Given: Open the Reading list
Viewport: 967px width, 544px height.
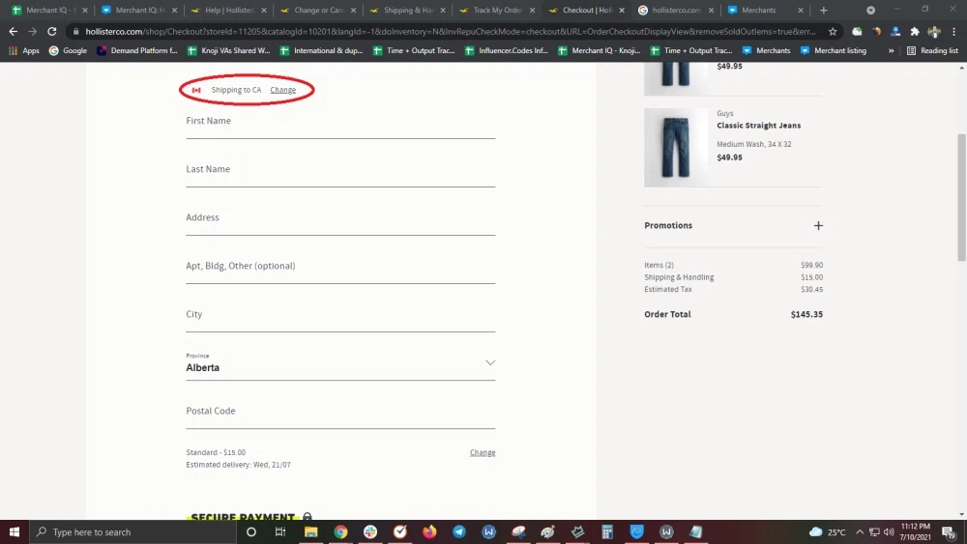Looking at the screenshot, I should [x=932, y=50].
